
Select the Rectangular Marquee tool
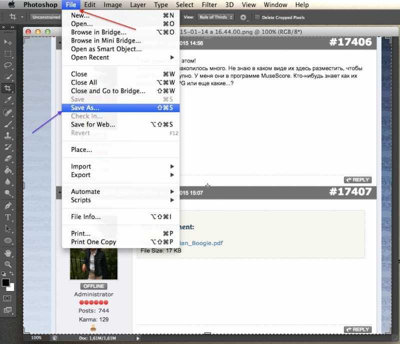coord(8,53)
